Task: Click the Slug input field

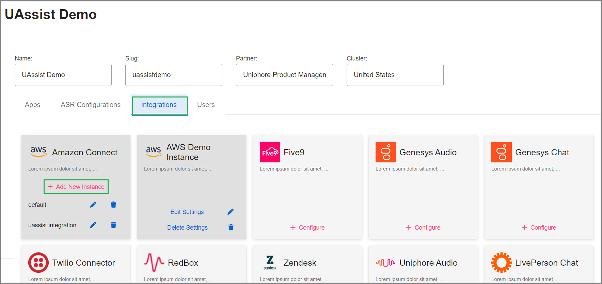Action: (174, 75)
